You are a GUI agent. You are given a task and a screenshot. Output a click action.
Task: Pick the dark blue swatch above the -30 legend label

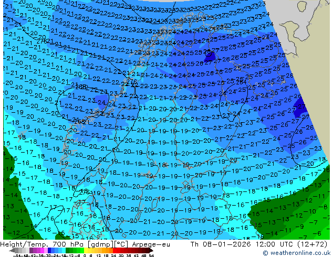tap(49, 250)
